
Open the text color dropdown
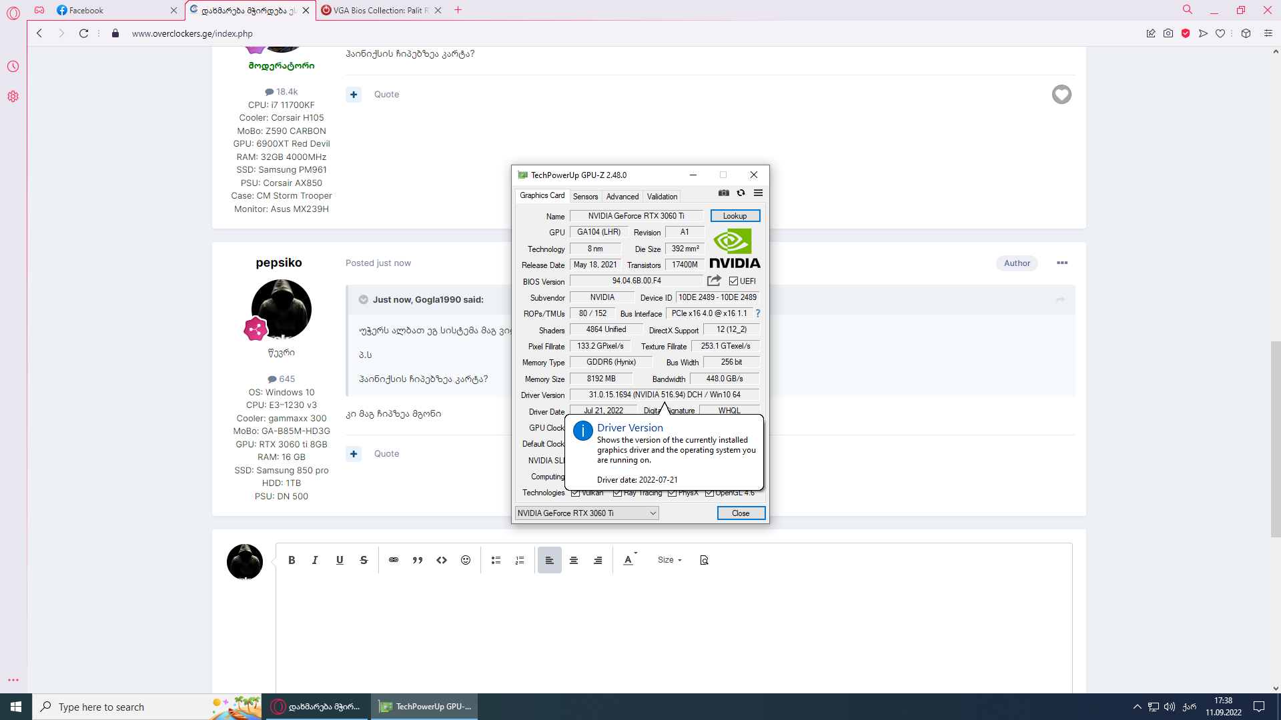pos(630,560)
